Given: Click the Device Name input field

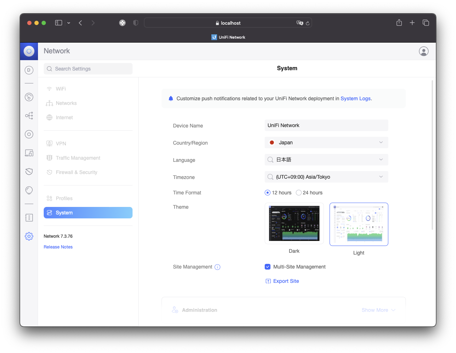Looking at the screenshot, I should (326, 125).
